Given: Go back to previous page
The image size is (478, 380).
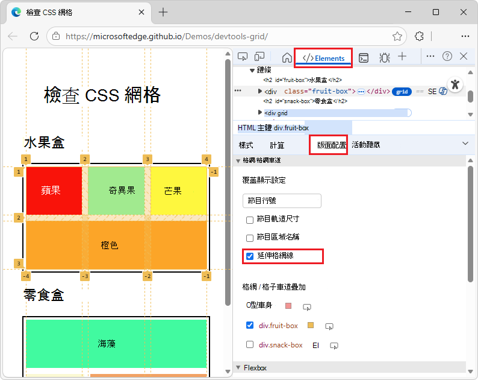Looking at the screenshot, I should click(13, 36).
